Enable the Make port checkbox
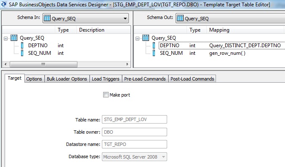 [x=106, y=95]
